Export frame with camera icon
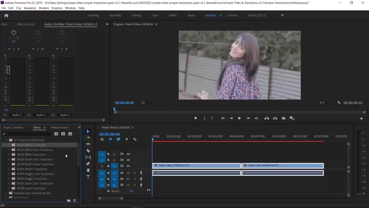369x208 pixels. click(284, 118)
